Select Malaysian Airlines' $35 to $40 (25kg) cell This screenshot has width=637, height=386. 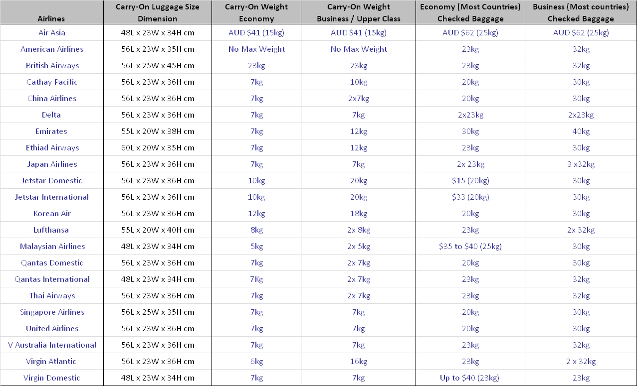tap(470, 247)
